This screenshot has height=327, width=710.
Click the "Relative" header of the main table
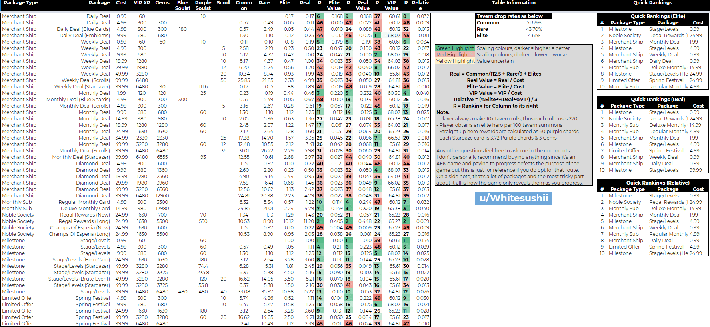[420, 5]
